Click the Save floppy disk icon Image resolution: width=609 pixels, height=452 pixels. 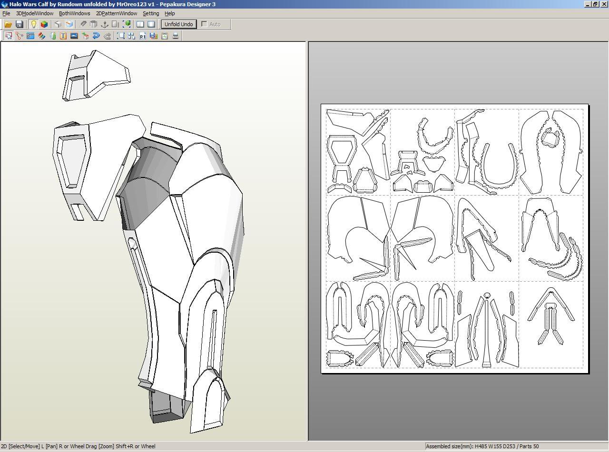[x=20, y=24]
